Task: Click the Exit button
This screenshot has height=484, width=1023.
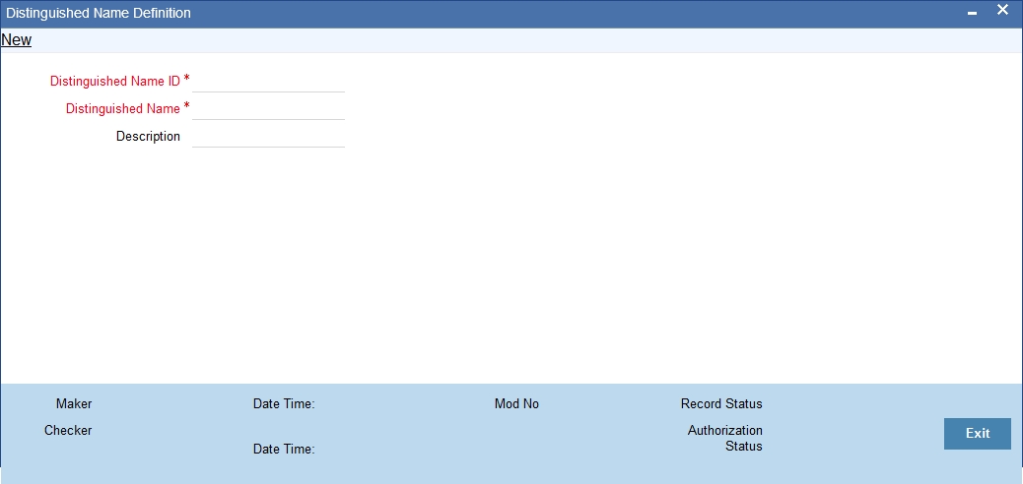Action: [978, 433]
